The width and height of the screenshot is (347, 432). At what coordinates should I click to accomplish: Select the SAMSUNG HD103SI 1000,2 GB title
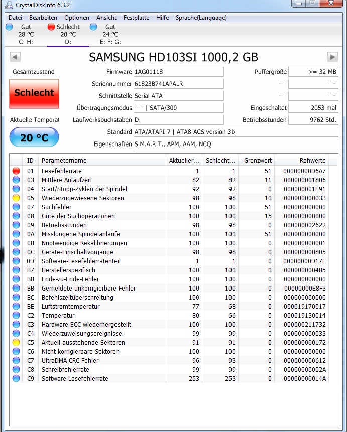point(174,57)
